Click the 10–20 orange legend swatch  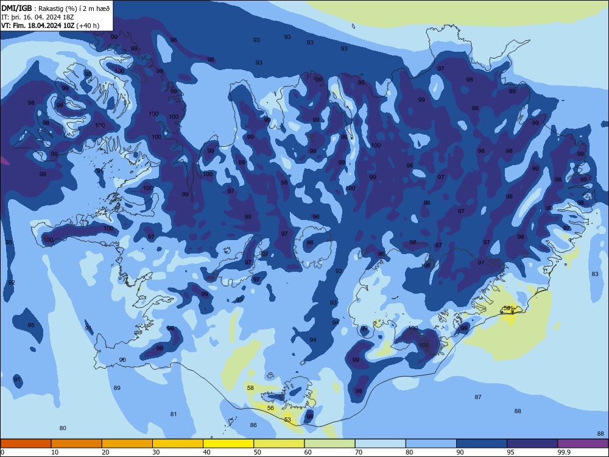click(x=77, y=444)
